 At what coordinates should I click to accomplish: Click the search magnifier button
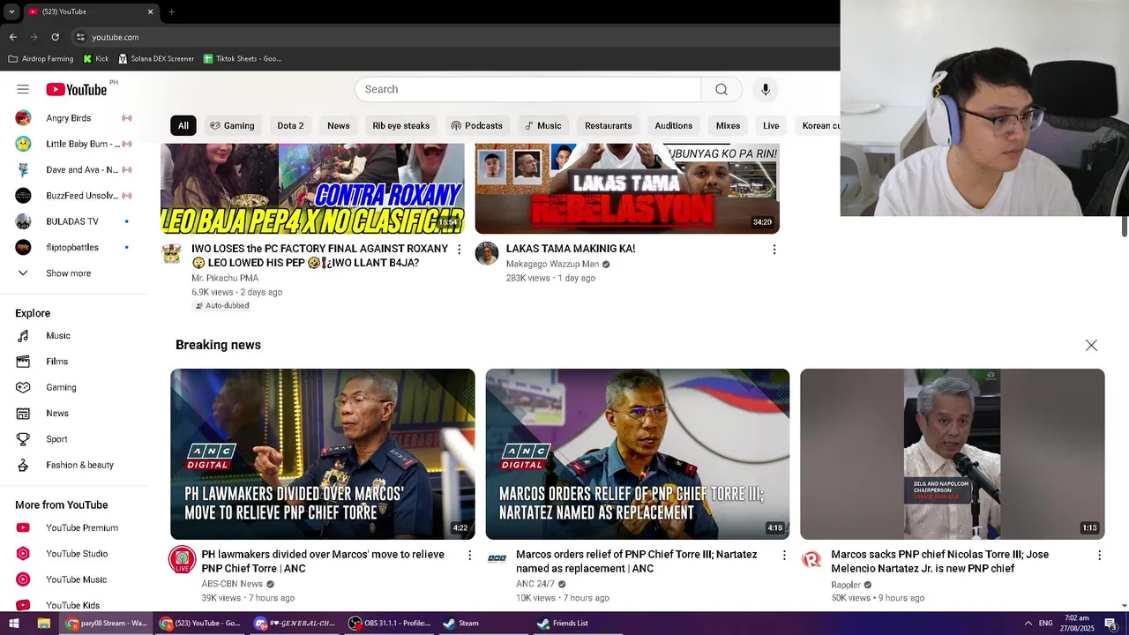(722, 89)
